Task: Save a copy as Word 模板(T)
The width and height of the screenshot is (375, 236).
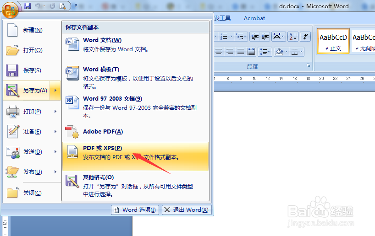Action: 135,78
